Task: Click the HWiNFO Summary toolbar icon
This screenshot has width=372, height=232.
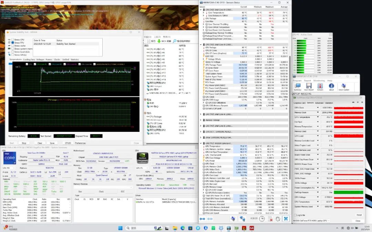Action: click(298, 86)
